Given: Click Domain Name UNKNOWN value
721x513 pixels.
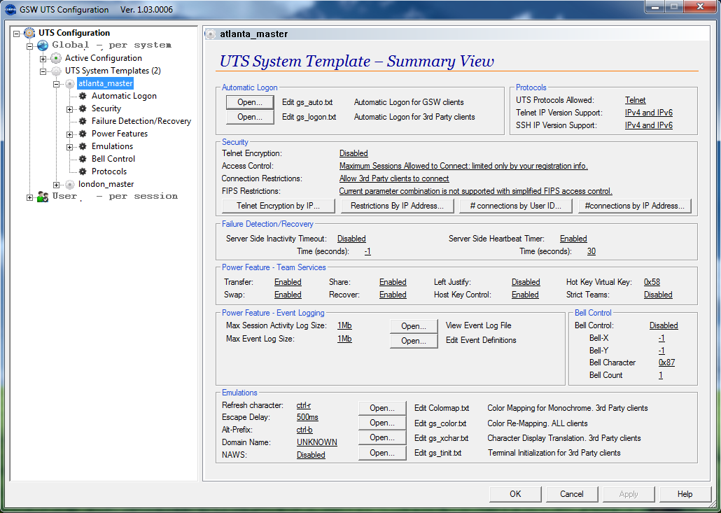Looking at the screenshot, I should click(316, 442).
